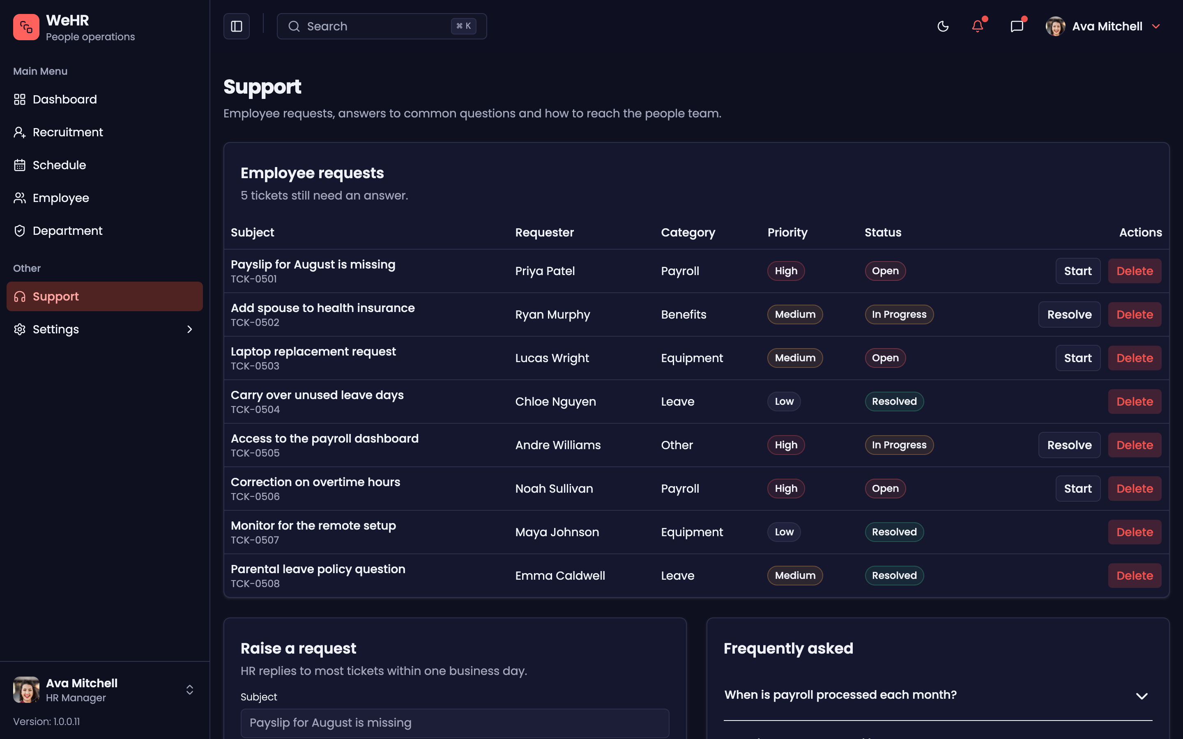The height and width of the screenshot is (739, 1183).
Task: Collapse sidebar with the panel toggle icon
Action: tap(237, 26)
